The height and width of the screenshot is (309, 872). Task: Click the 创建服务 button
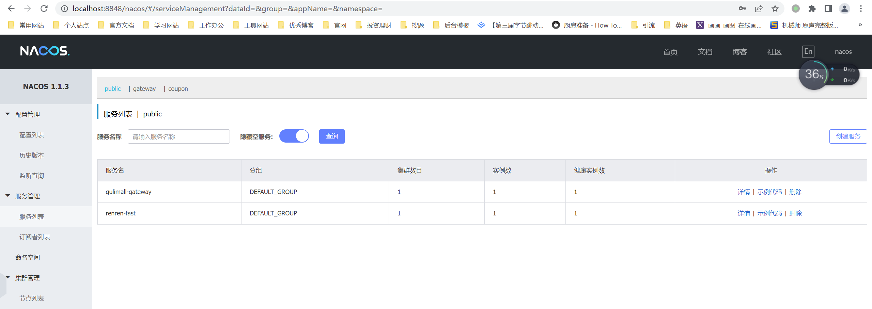848,136
